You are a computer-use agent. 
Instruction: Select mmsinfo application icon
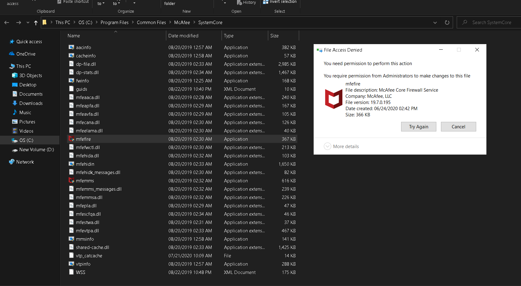tap(71, 239)
